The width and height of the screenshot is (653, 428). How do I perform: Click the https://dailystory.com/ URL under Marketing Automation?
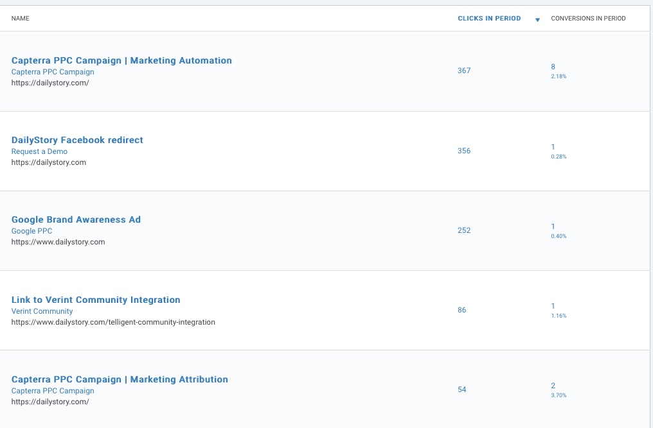point(50,83)
